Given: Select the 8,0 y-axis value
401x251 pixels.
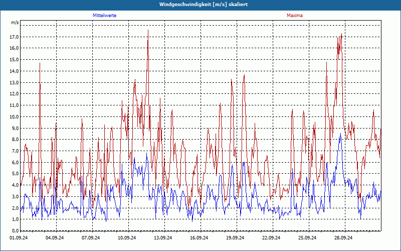Looking at the screenshot, I should 15,140.
